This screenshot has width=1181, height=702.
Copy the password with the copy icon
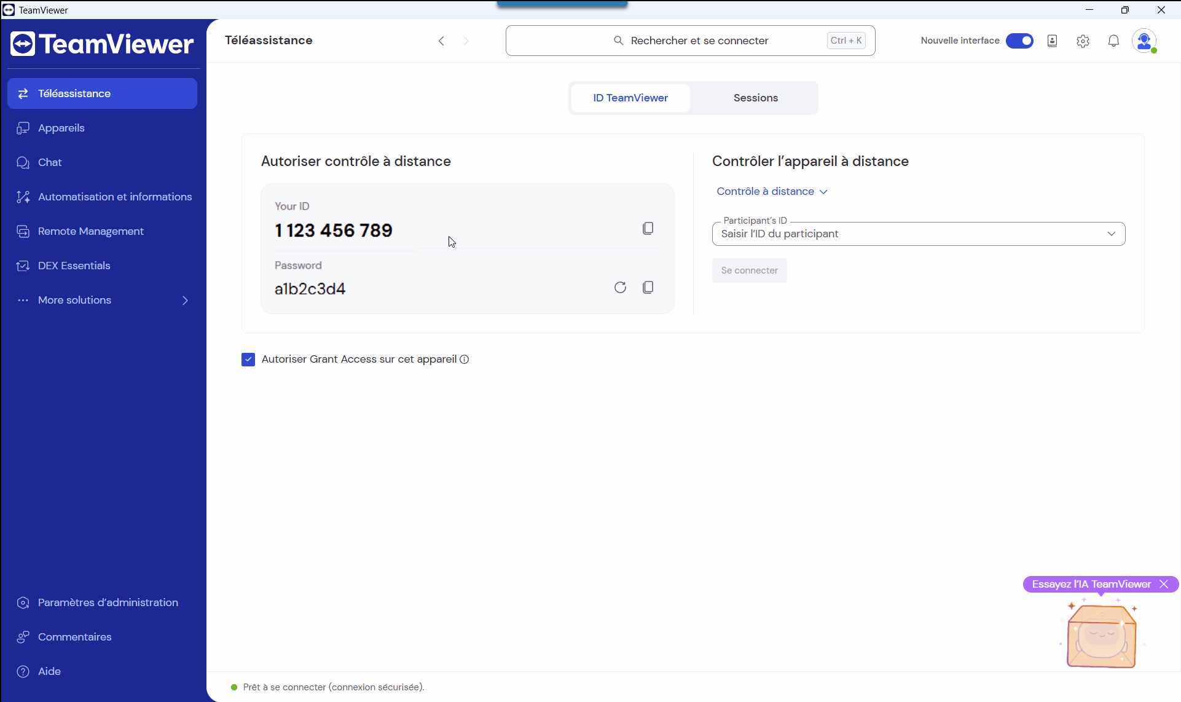(648, 288)
